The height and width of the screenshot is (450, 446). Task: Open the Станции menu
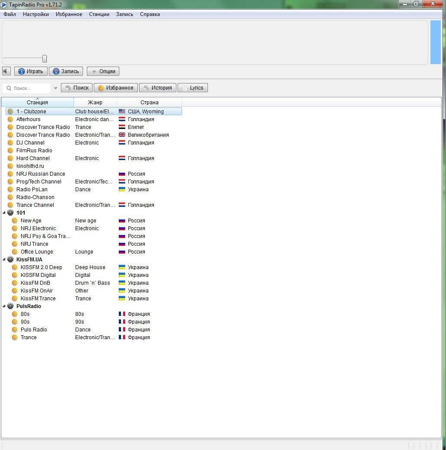(x=99, y=14)
